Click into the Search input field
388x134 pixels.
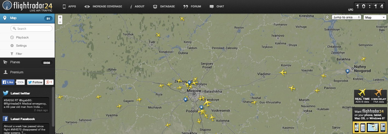point(31,28)
